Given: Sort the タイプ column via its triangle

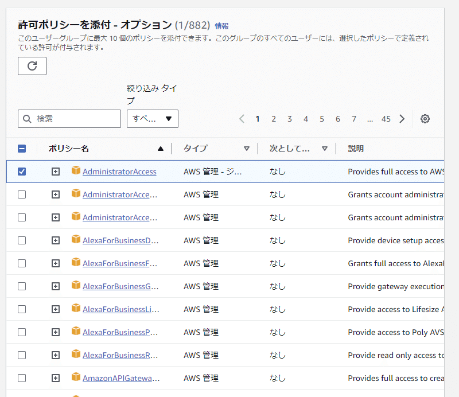Looking at the screenshot, I should coord(247,149).
